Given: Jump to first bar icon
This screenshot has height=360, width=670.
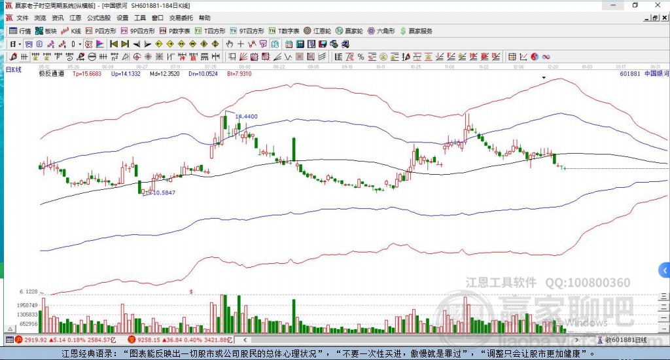Looking at the screenshot, I should (x=114, y=44).
